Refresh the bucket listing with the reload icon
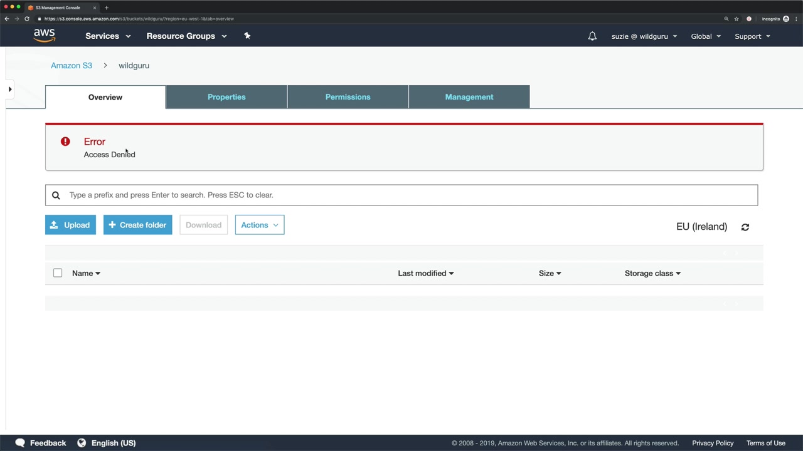The height and width of the screenshot is (451, 803). coord(745,227)
